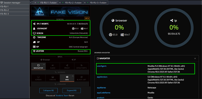Click the appVersion label

tap(102, 77)
